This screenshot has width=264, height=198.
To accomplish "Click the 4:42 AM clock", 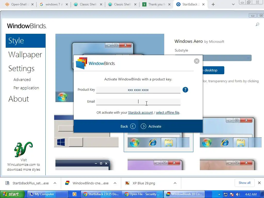I will click(251, 194).
